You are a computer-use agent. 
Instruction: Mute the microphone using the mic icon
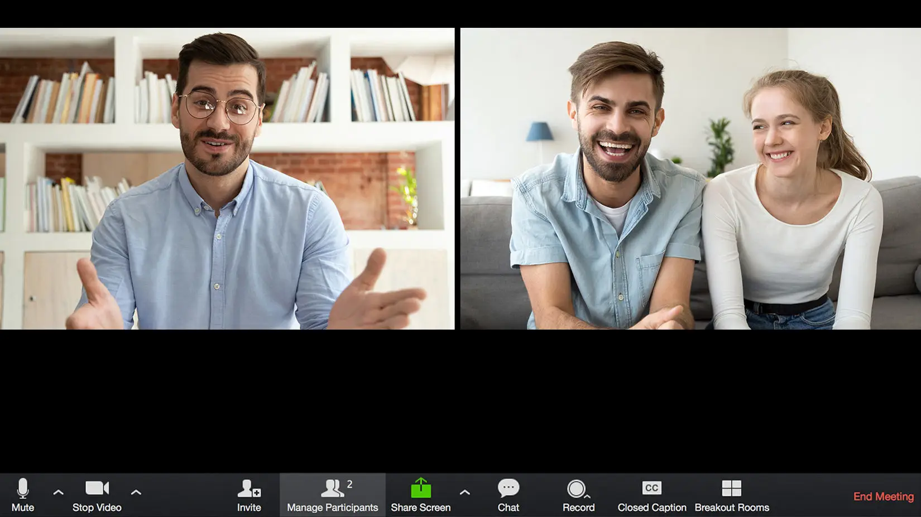pos(23,488)
